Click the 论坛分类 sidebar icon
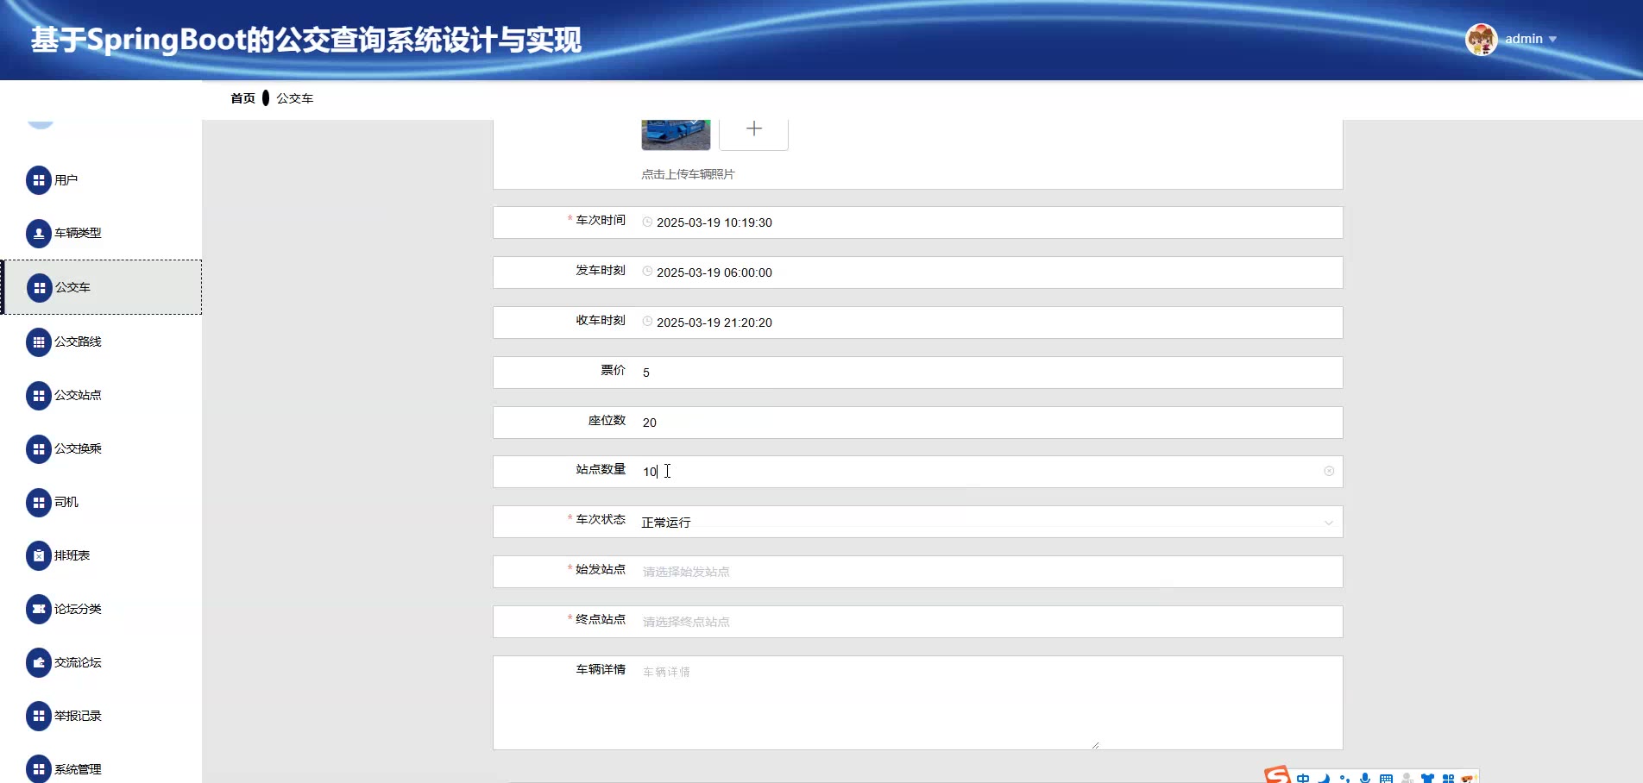This screenshot has width=1643, height=783. (x=39, y=610)
